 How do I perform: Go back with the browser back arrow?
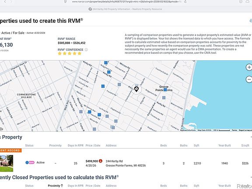pos(5,2)
